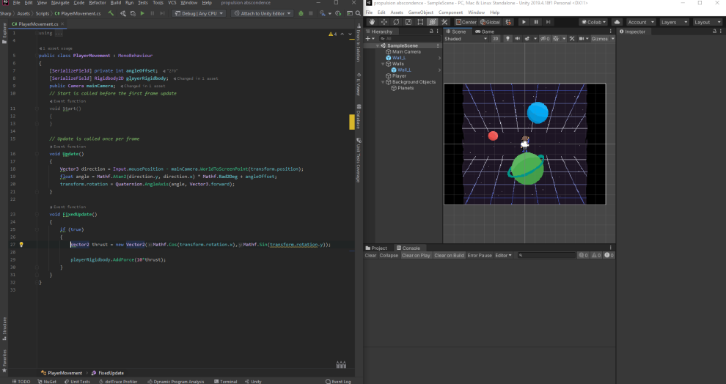Open the Refactor menu in Rider
Image resolution: width=726 pixels, height=384 pixels.
coord(98,3)
